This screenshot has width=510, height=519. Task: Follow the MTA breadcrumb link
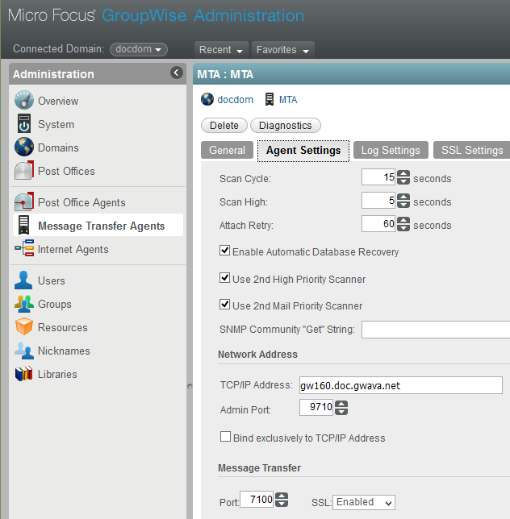tap(288, 100)
